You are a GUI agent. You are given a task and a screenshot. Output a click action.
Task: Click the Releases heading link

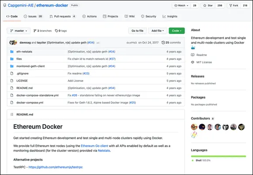pos(198,76)
